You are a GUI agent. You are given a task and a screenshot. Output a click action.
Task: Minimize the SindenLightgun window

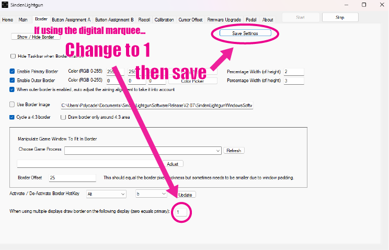(346, 5)
